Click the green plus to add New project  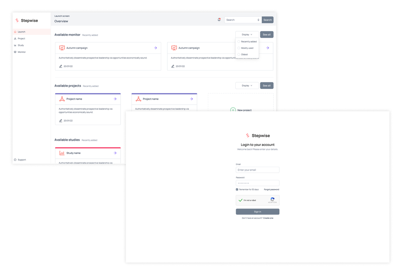tap(233, 109)
